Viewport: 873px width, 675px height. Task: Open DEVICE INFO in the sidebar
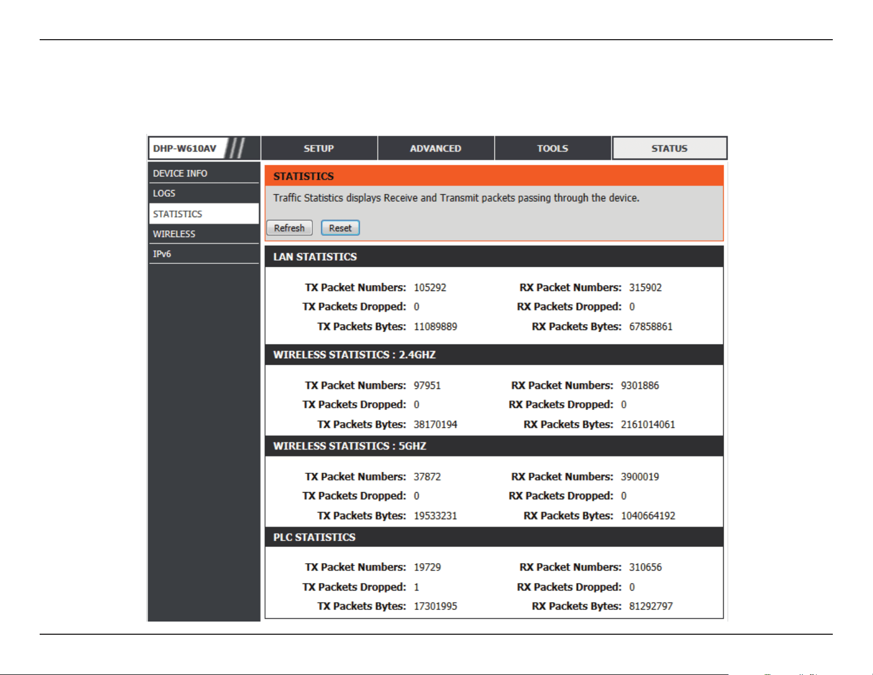(204, 173)
